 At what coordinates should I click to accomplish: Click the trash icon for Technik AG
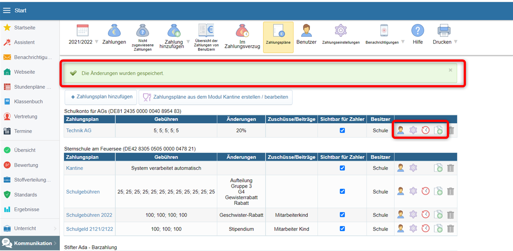[x=451, y=130]
